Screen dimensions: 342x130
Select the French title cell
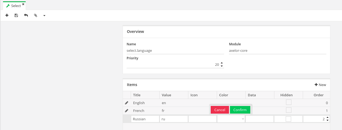(x=145, y=111)
